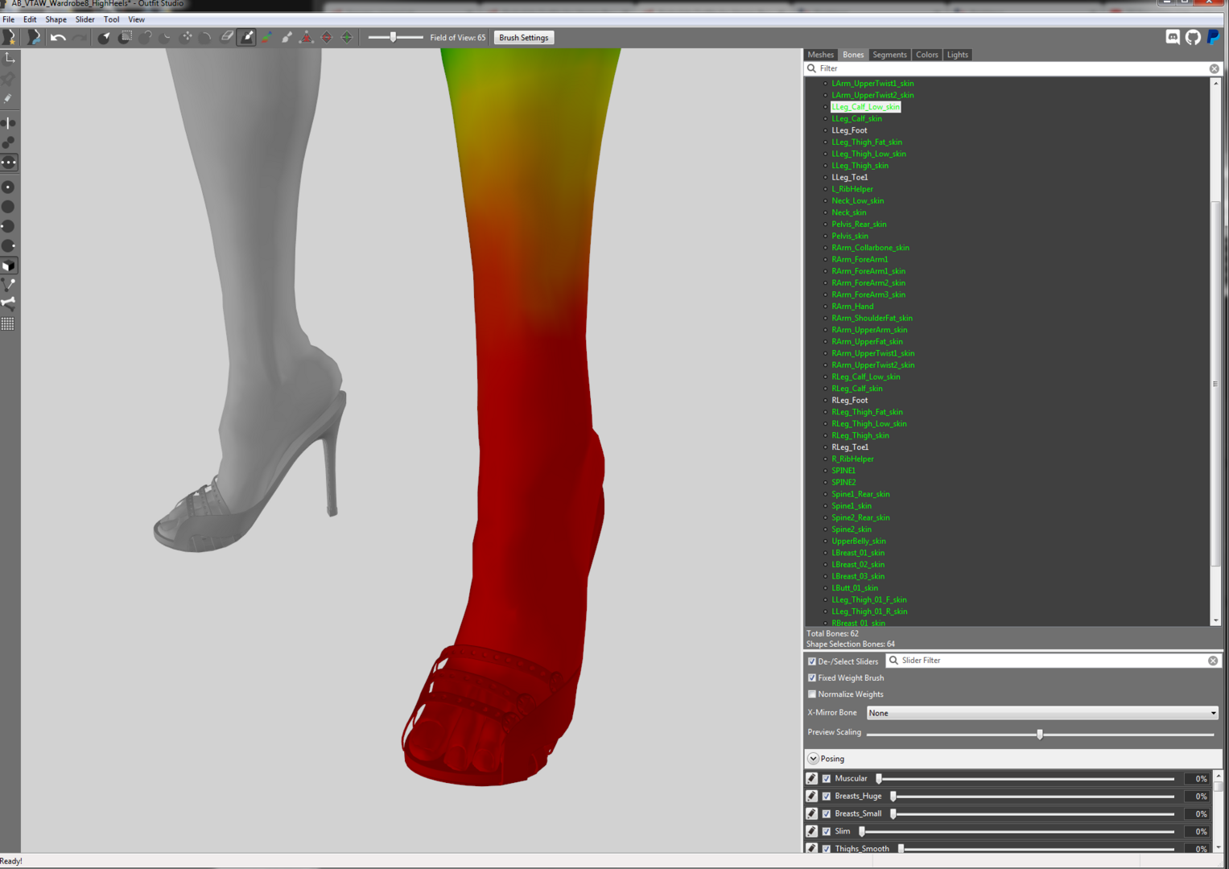
Task: Toggle Global Brush Collision icon
Action: [x=9, y=163]
